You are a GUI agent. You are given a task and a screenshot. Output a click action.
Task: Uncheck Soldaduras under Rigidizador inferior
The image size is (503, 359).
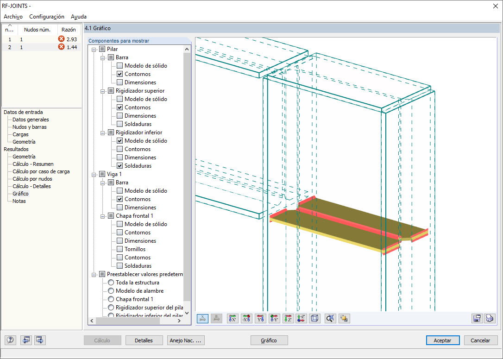pyautogui.click(x=119, y=165)
